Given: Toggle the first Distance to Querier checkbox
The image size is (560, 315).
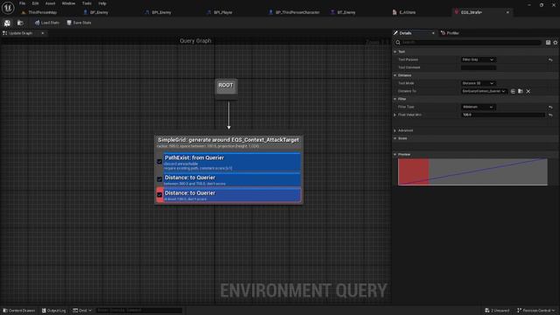Looking at the screenshot, I should (159, 179).
